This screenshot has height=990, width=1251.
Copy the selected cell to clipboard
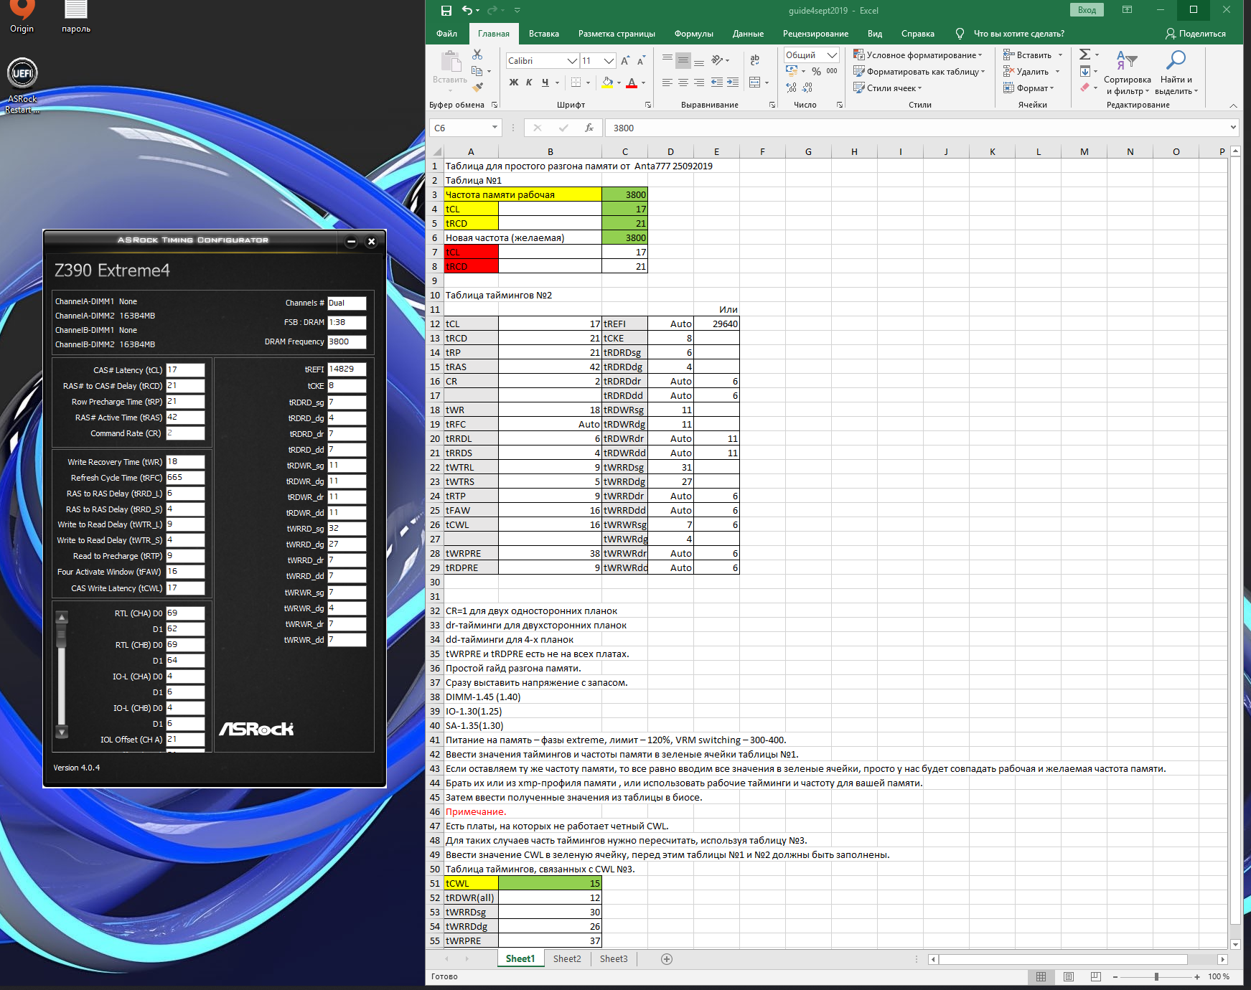tap(477, 71)
